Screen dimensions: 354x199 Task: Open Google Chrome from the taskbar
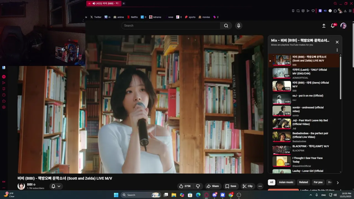[231, 195]
